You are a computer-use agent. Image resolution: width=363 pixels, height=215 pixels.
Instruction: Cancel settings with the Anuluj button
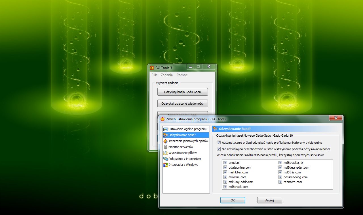coord(269,200)
